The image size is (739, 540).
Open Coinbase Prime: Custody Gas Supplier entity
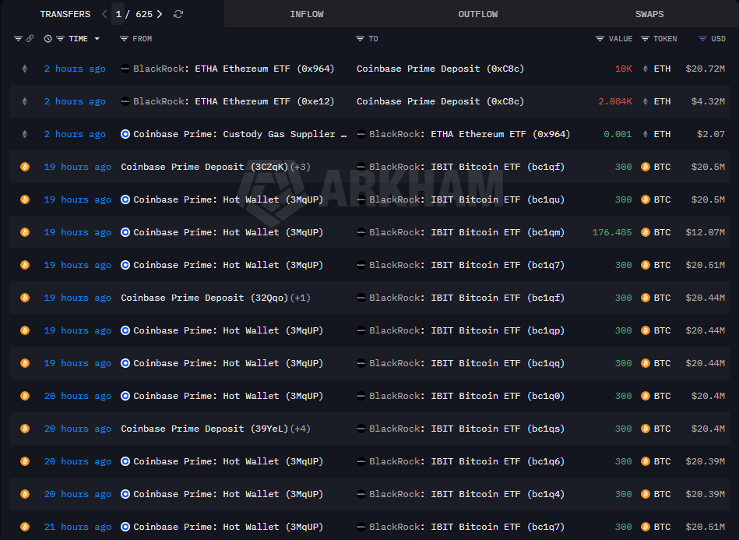[240, 134]
